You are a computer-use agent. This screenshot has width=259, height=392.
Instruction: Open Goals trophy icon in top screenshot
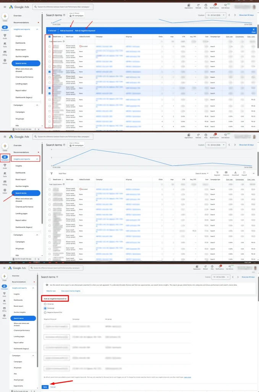(5, 36)
